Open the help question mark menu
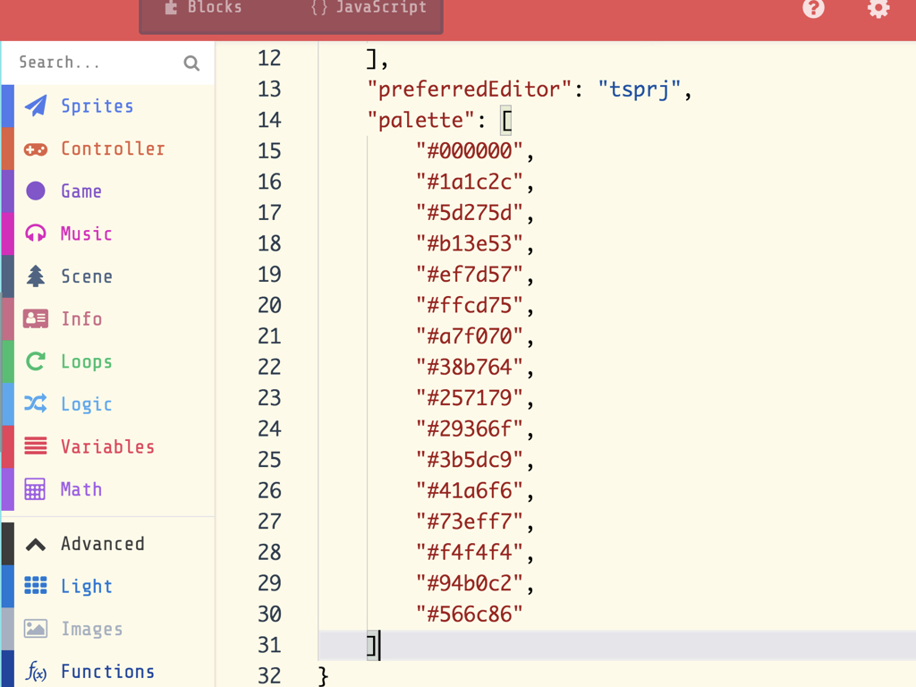The image size is (916, 687). pyautogui.click(x=813, y=9)
